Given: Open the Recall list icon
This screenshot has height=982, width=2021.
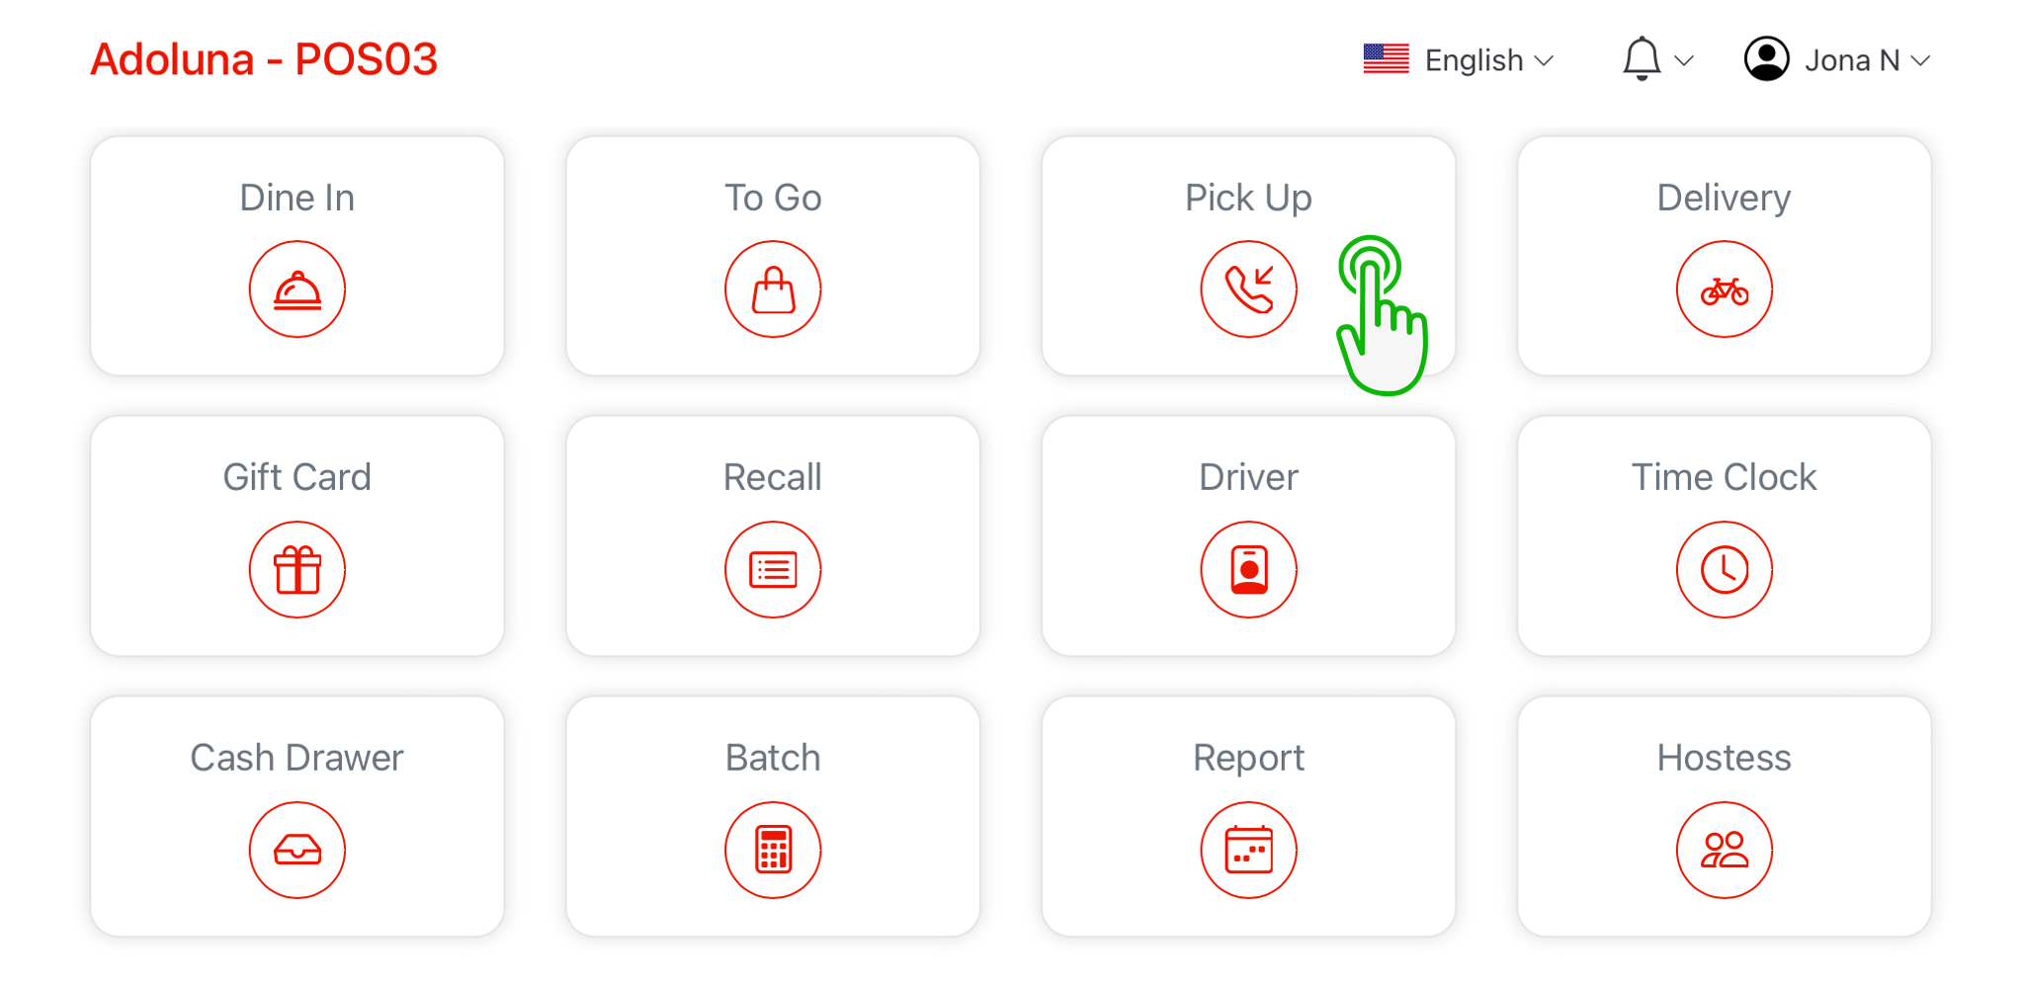Looking at the screenshot, I should [773, 569].
